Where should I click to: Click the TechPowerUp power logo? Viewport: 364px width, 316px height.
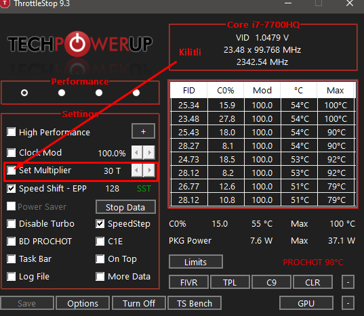click(77, 43)
